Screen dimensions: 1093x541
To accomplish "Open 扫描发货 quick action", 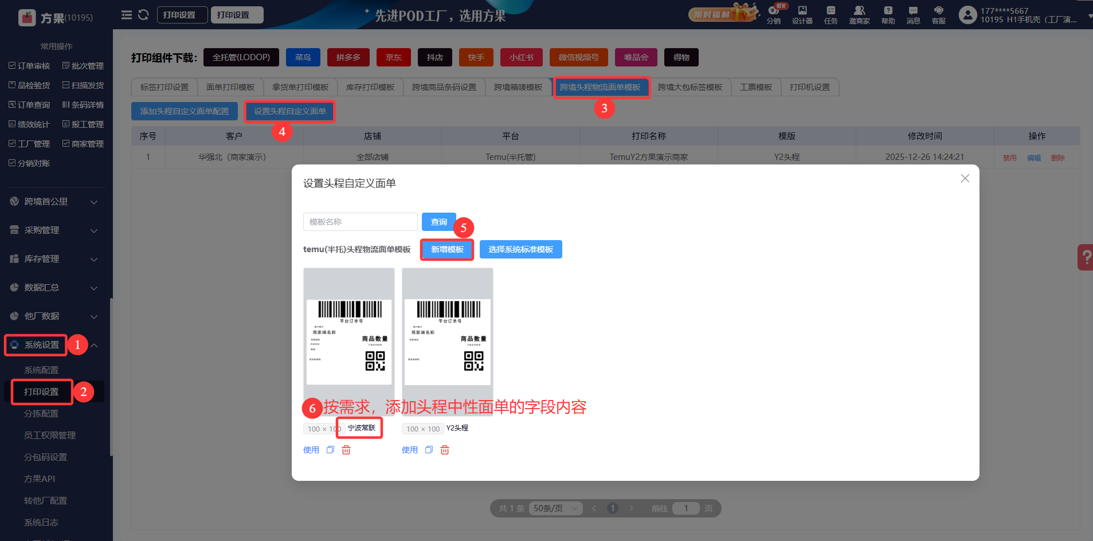I will click(x=83, y=85).
